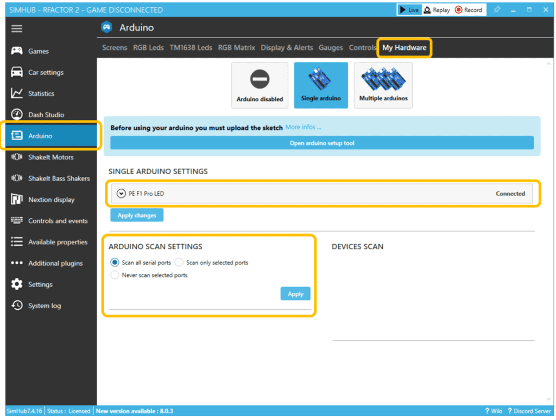Open Car settings via the car icon
Screen dimensions: 556x420
point(17,72)
